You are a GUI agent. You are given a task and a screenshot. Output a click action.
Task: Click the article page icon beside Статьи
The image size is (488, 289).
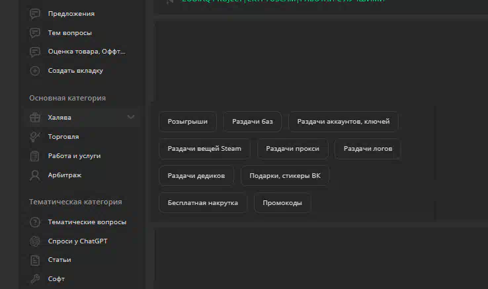pos(35,260)
